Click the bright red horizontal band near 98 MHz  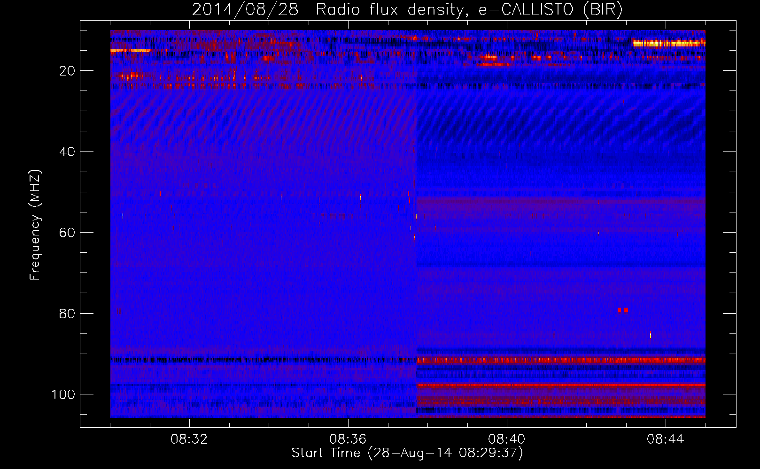pos(561,385)
